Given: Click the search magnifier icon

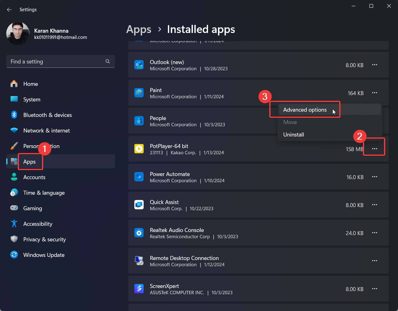Looking at the screenshot, I should pos(108,62).
